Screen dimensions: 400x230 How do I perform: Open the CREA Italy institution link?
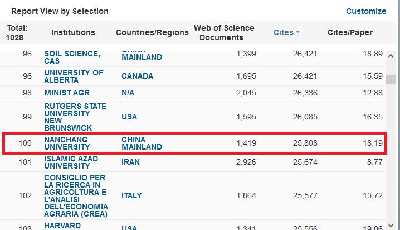click(76, 195)
